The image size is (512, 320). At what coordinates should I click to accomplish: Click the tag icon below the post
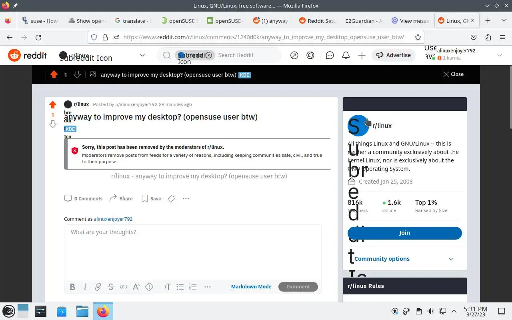coord(172,198)
